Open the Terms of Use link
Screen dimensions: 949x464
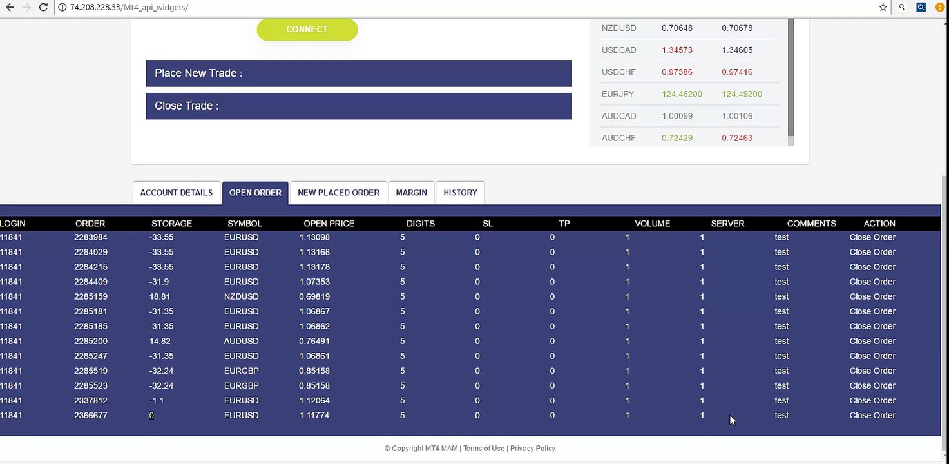coord(484,449)
